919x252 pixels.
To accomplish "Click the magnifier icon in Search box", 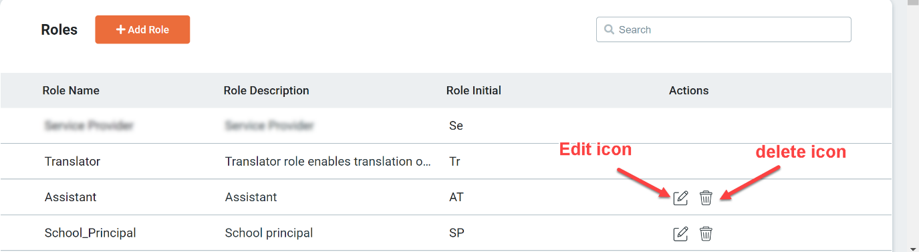I will click(x=609, y=29).
